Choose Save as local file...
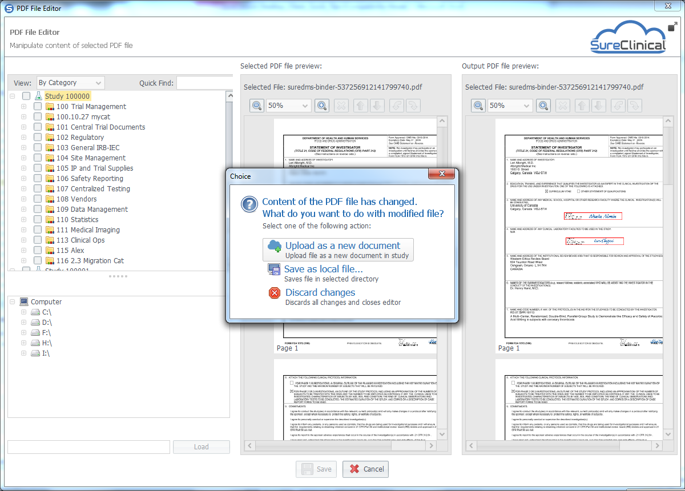This screenshot has width=685, height=491. [324, 273]
